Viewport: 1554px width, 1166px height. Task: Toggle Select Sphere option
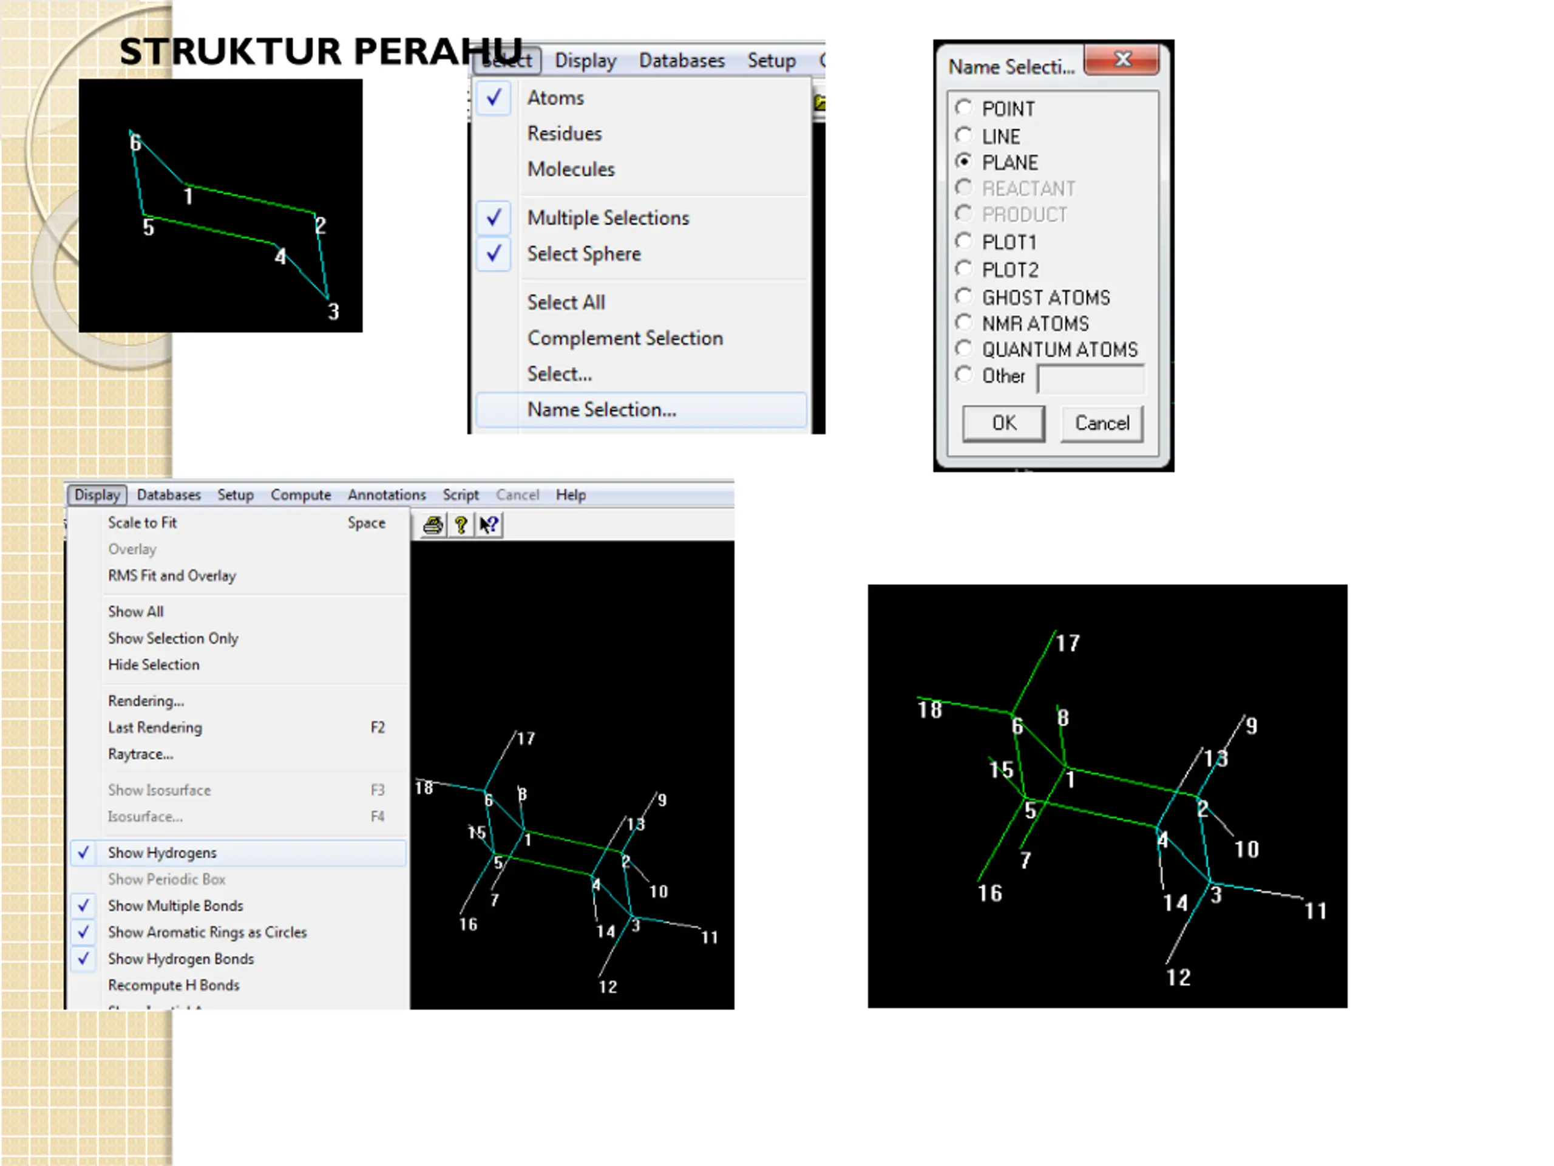pos(642,254)
